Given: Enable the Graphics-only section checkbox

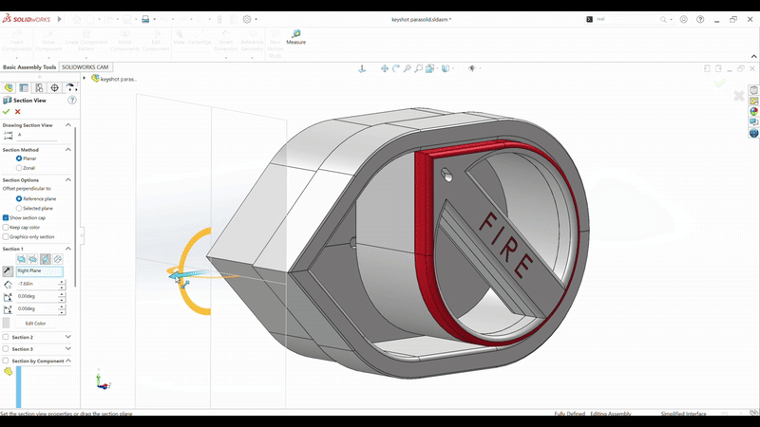Looking at the screenshot, I should click(x=6, y=236).
